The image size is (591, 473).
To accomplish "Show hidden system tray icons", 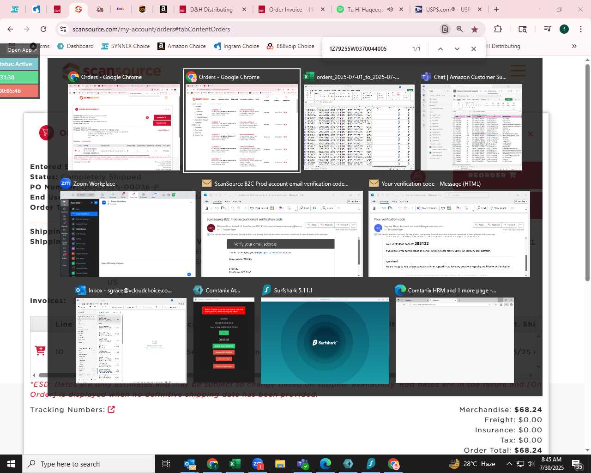I will tap(509, 464).
